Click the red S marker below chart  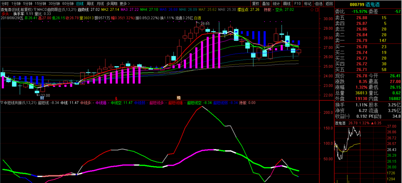coord(116,98)
